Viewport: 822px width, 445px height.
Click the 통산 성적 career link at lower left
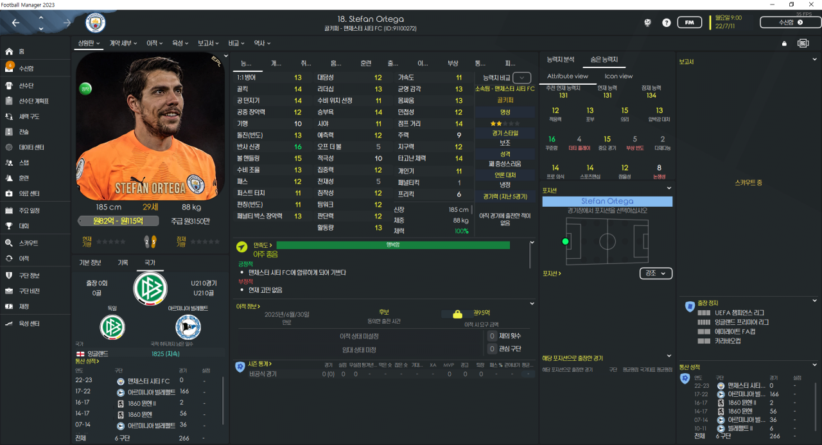(x=89, y=362)
